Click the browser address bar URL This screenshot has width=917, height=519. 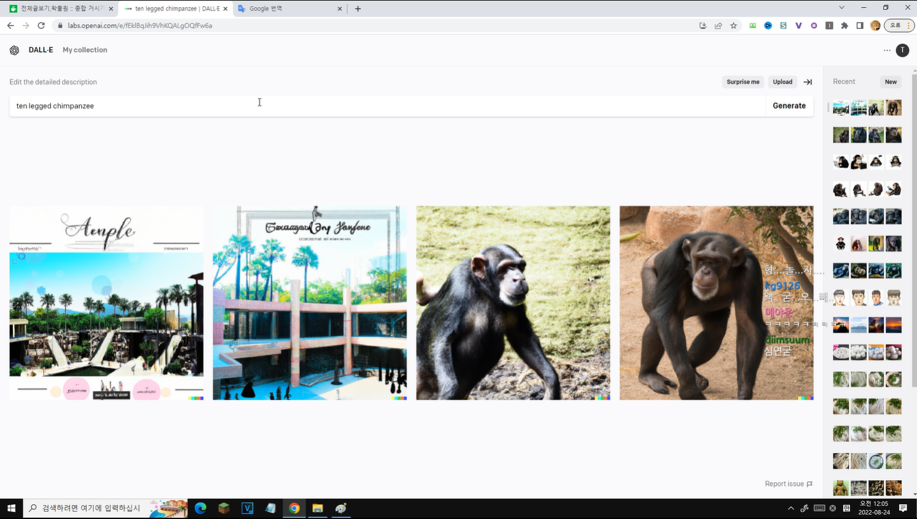coord(140,26)
